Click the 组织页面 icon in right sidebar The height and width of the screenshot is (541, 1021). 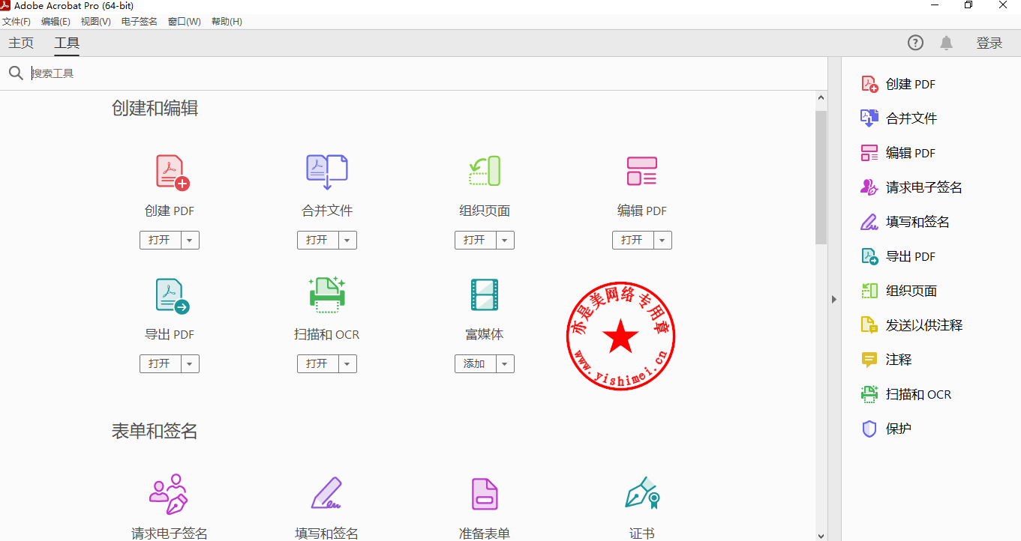click(x=869, y=291)
